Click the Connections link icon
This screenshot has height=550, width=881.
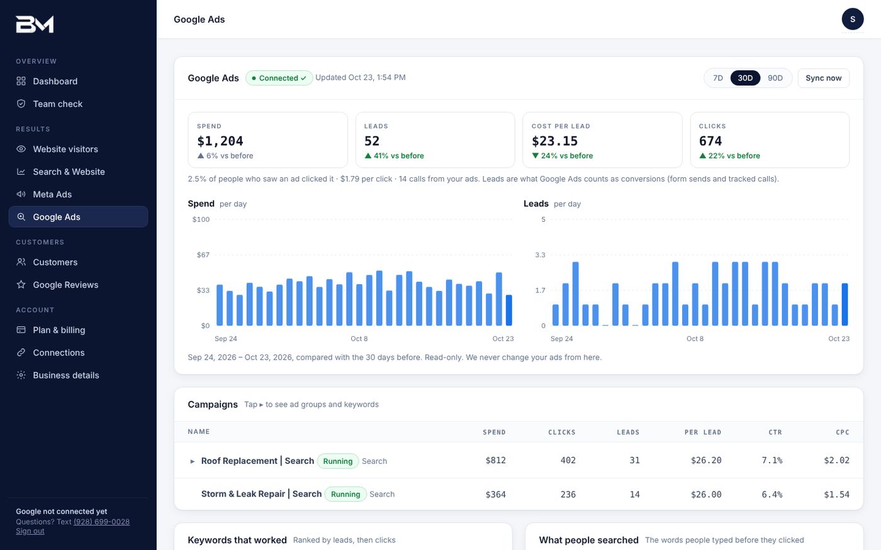(x=21, y=353)
